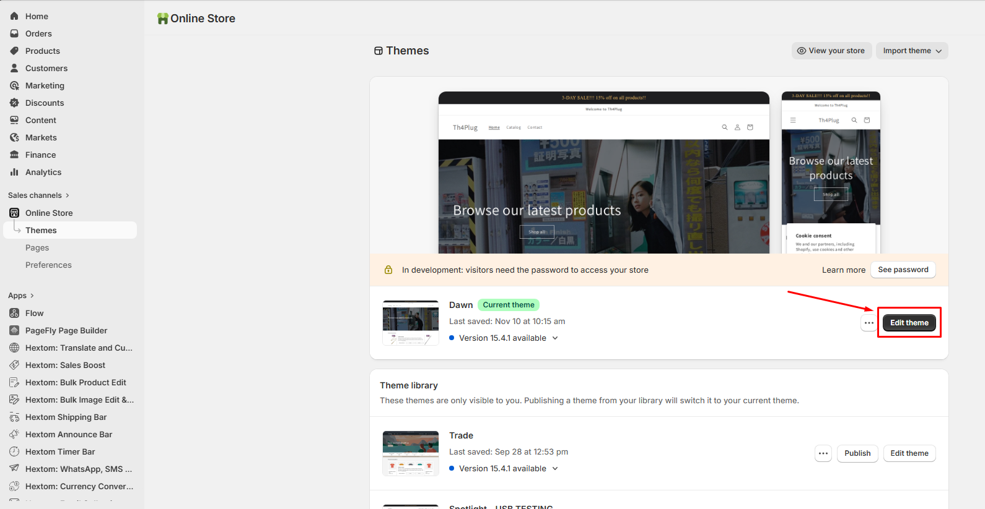Click Edit theme for Trade
This screenshot has height=509, width=985.
[x=909, y=453]
